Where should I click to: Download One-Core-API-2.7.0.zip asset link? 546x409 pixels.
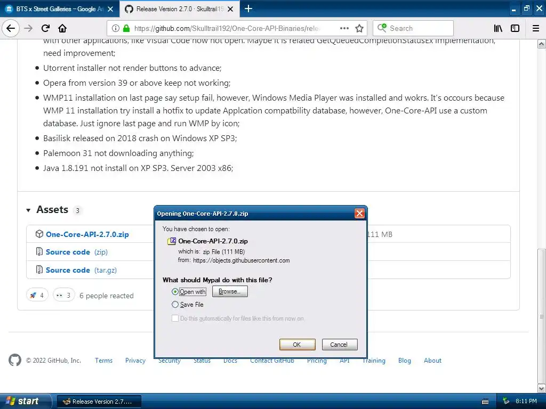coord(87,234)
